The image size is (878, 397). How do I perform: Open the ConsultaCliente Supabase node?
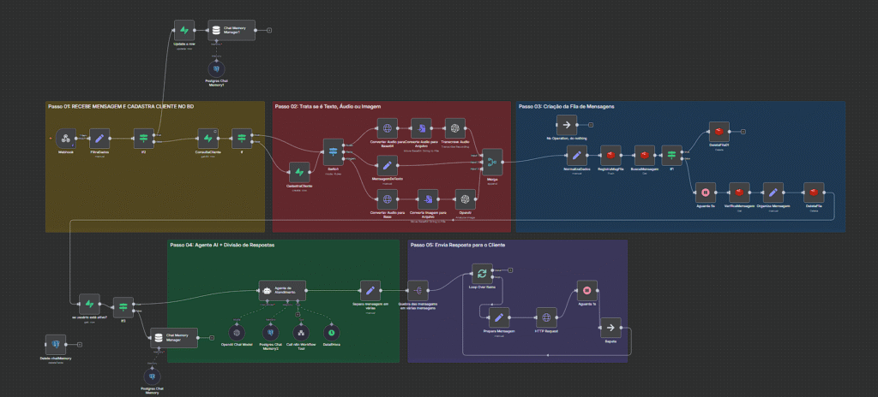click(x=207, y=138)
